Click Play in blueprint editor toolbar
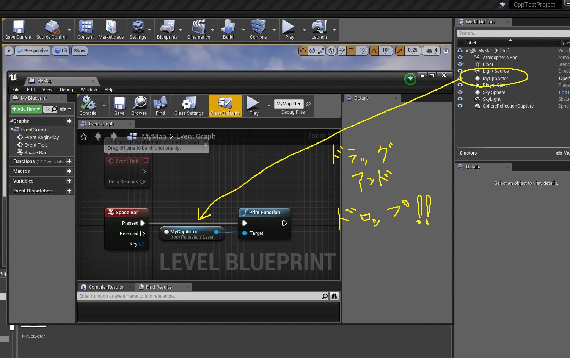The height and width of the screenshot is (358, 570). pyautogui.click(x=254, y=106)
